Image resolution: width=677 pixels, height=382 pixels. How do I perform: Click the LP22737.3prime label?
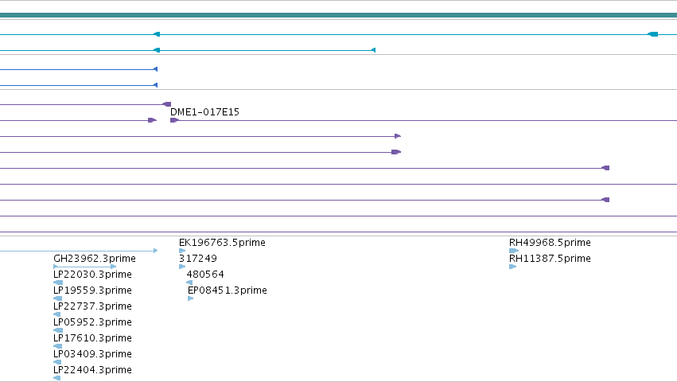92,306
